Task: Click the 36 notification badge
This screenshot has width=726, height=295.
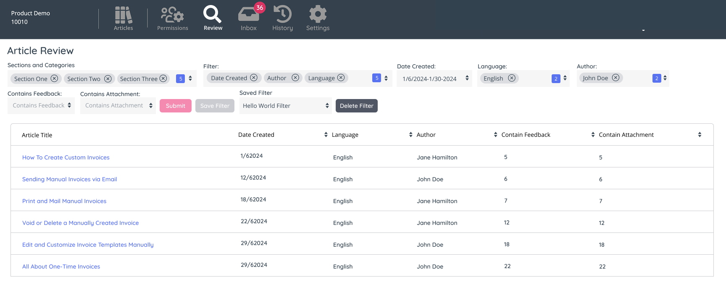Action: click(260, 8)
